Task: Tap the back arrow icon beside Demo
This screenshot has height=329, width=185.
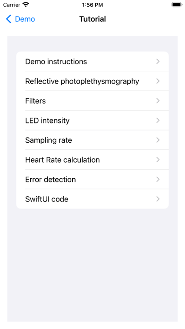Action: click(x=8, y=19)
